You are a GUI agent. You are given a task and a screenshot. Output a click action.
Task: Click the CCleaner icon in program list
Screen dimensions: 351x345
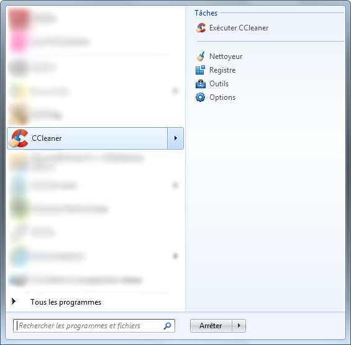click(19, 138)
